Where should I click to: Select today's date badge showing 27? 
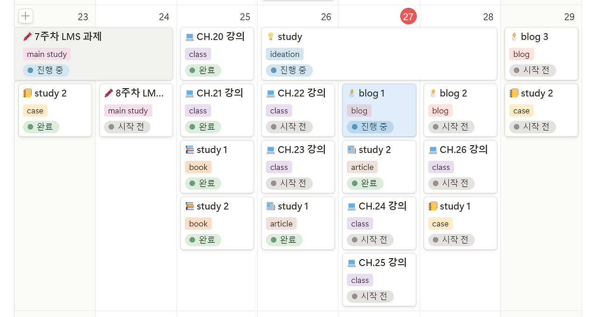tap(408, 16)
